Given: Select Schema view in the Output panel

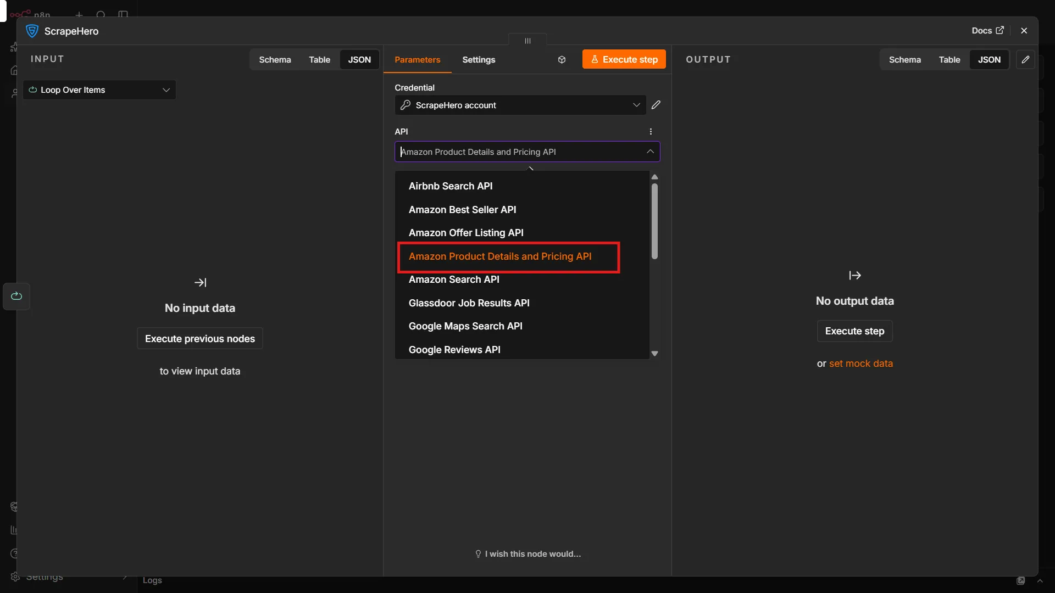Looking at the screenshot, I should pyautogui.click(x=905, y=60).
